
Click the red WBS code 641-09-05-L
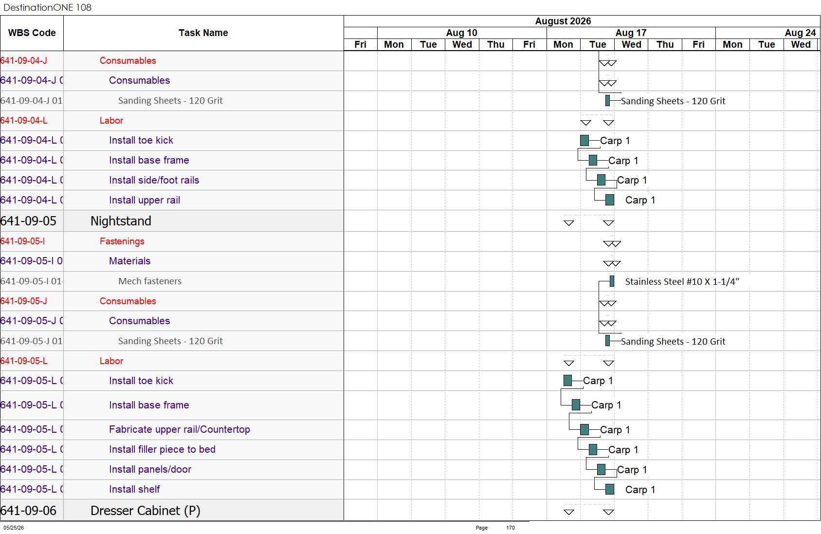(x=24, y=361)
